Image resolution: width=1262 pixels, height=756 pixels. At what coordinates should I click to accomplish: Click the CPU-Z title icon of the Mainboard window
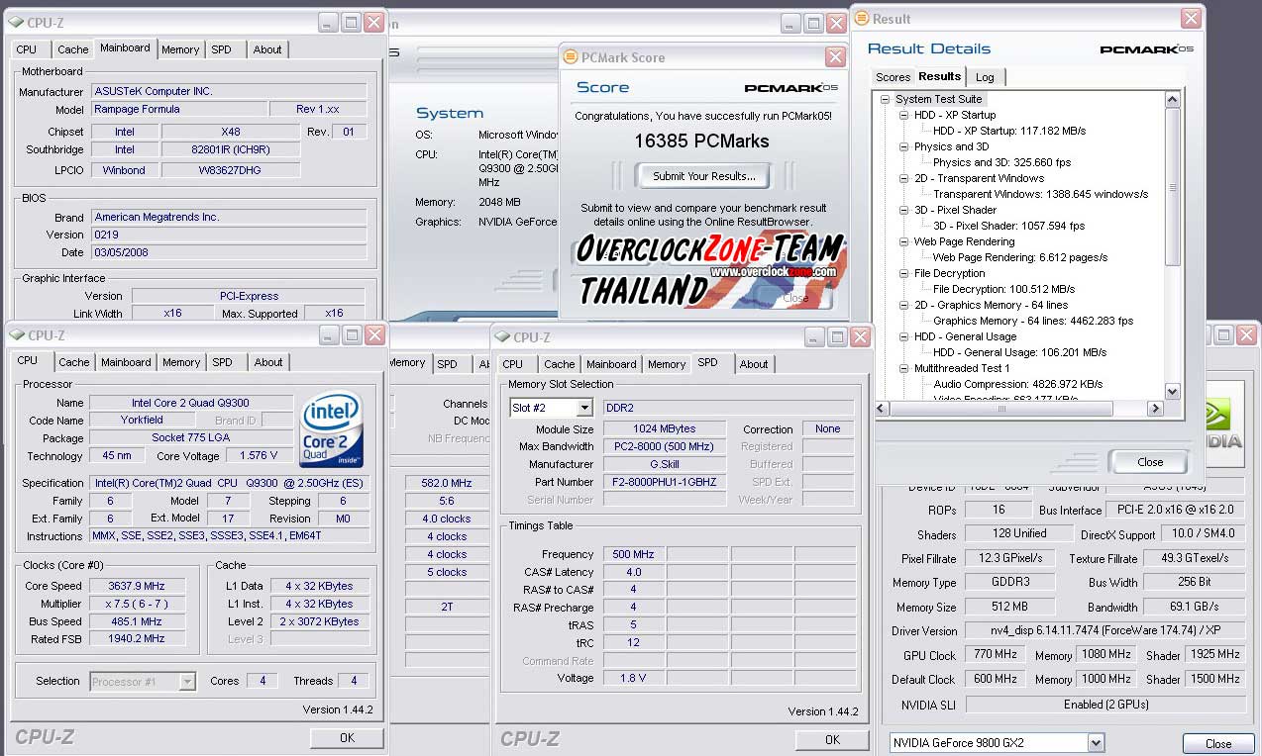coord(14,22)
